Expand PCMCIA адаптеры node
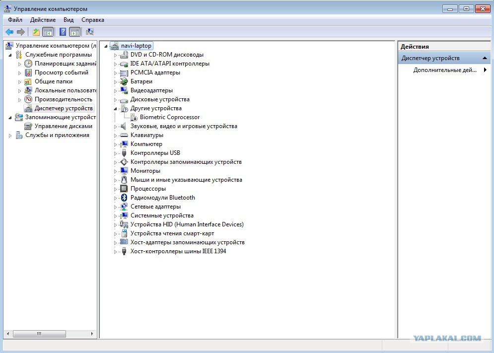Viewport: 494px width, 353px height. pyautogui.click(x=115, y=73)
